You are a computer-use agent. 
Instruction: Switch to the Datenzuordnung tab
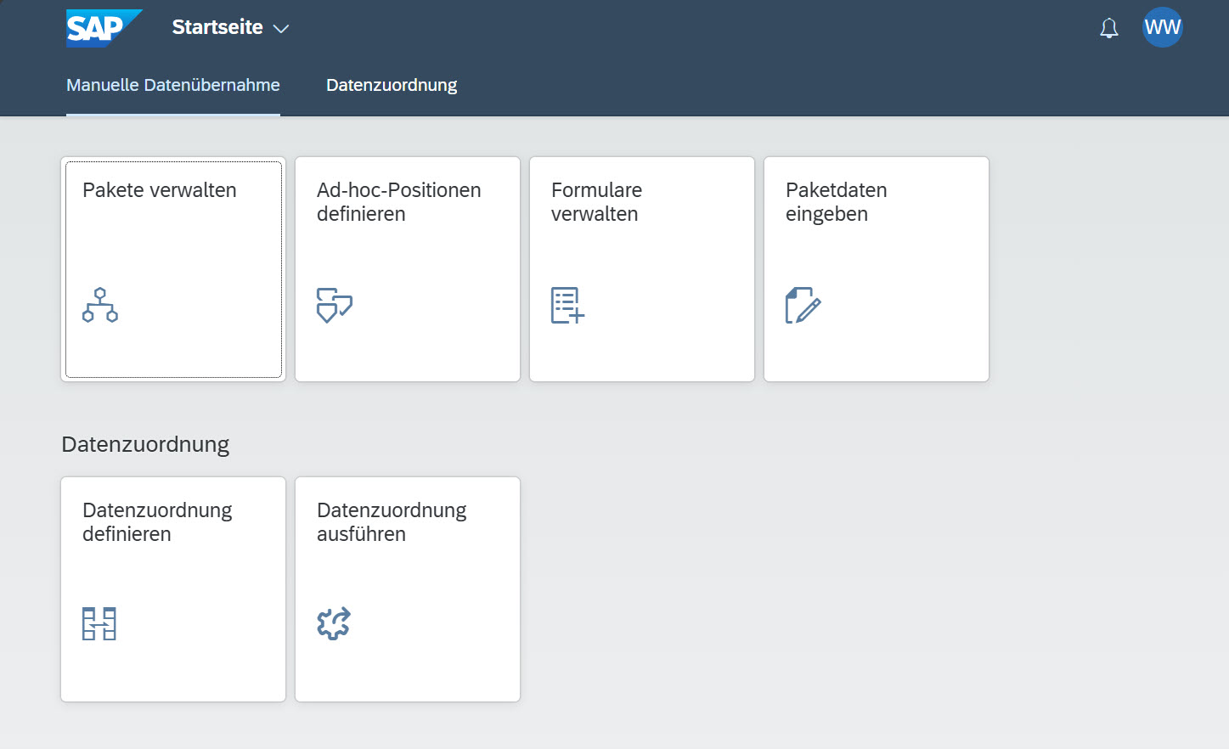(392, 85)
